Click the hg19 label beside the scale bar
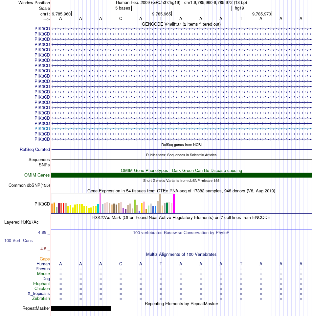 (239, 8)
